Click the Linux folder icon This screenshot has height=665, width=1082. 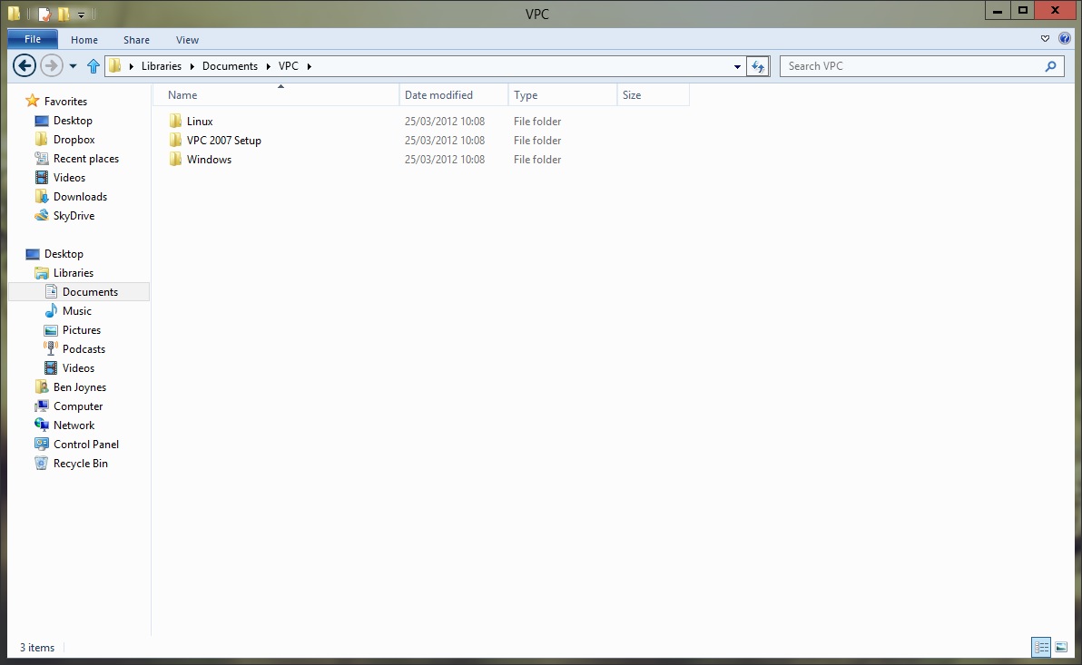coord(175,121)
